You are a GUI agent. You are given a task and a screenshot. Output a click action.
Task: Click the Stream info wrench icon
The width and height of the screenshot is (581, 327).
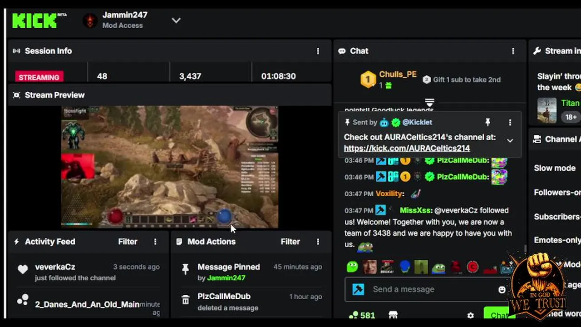tap(537, 51)
